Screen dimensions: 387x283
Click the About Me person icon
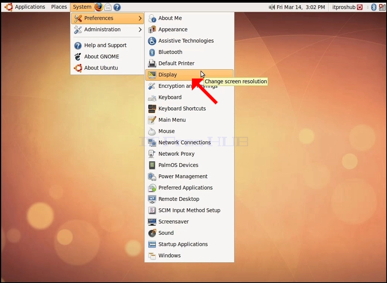tap(152, 18)
